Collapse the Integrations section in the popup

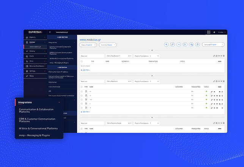[x=59, y=102]
